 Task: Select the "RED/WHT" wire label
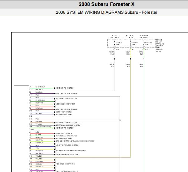point(39,161)
